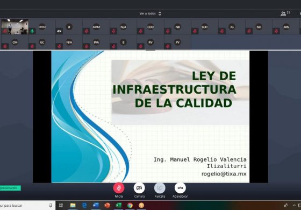
Task: Select the GC participant avatar
Action: coord(42,42)
